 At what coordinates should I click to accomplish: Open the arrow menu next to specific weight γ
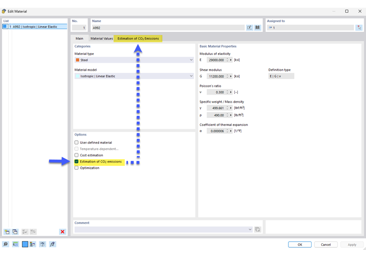coord(231,108)
